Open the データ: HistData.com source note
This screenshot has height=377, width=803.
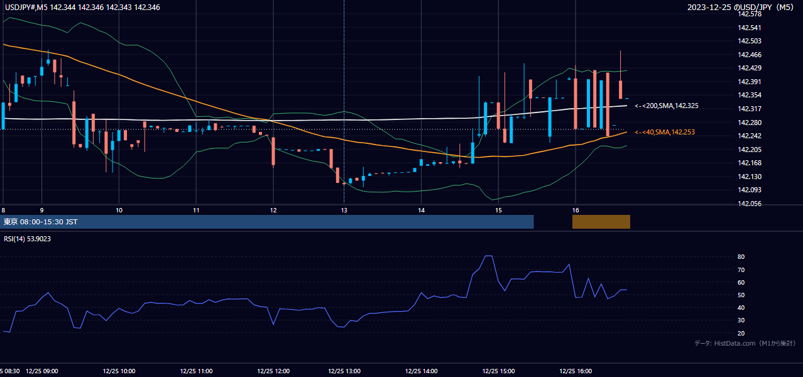tap(745, 343)
